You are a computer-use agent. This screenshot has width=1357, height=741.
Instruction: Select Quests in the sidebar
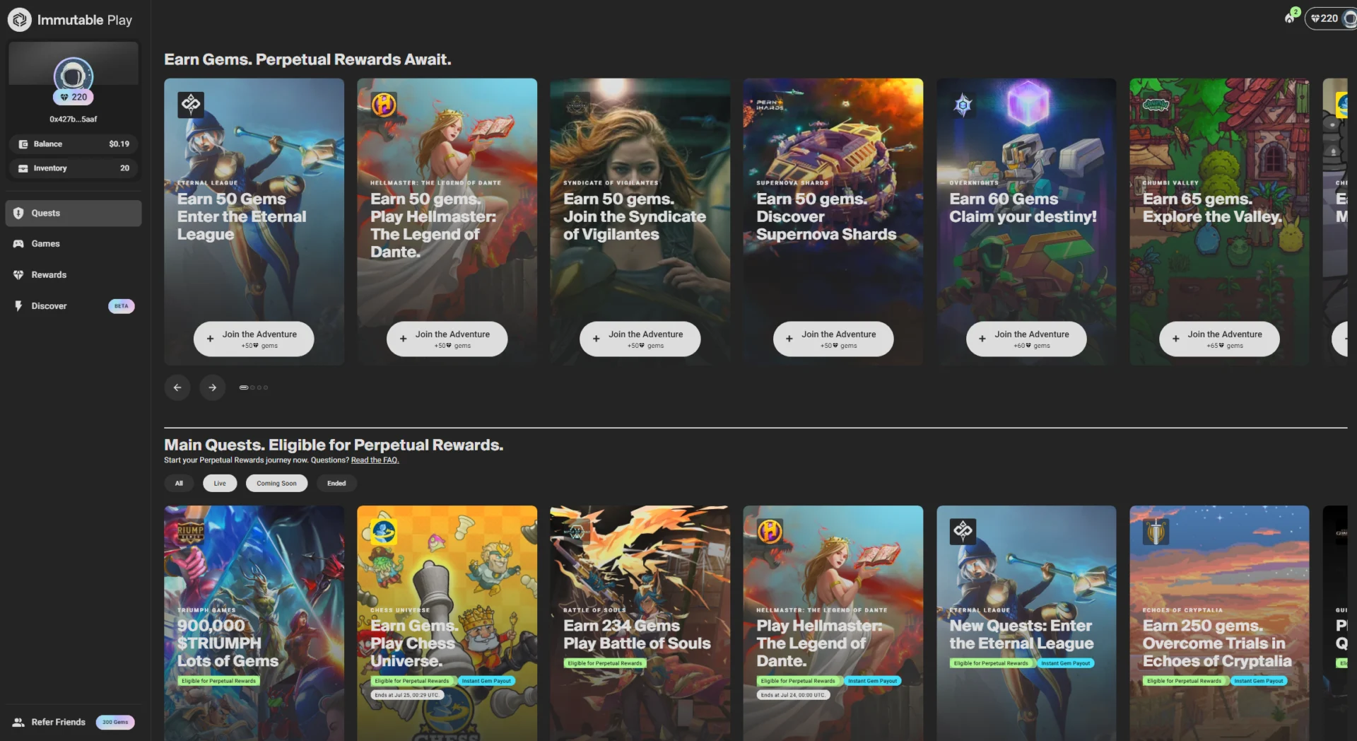(74, 213)
